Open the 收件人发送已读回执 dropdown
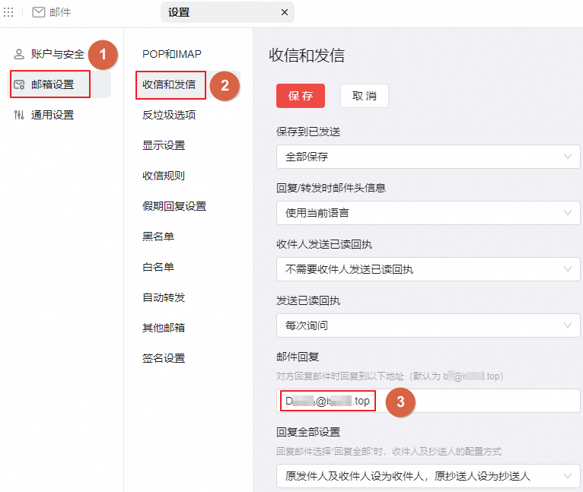583x492 pixels. (x=428, y=269)
